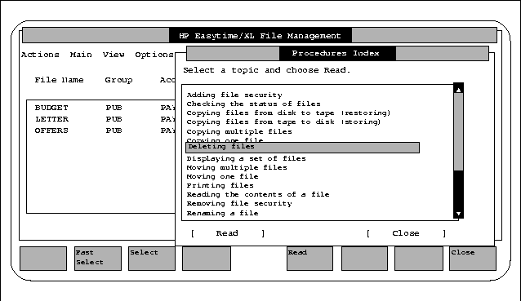This screenshot has height=301, width=521.
Task: Select topic Checking the status of files
Action: pyautogui.click(x=253, y=104)
